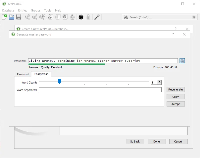Click the Copy Username toolbar icon
This screenshot has height=158, width=200.
click(50, 17)
